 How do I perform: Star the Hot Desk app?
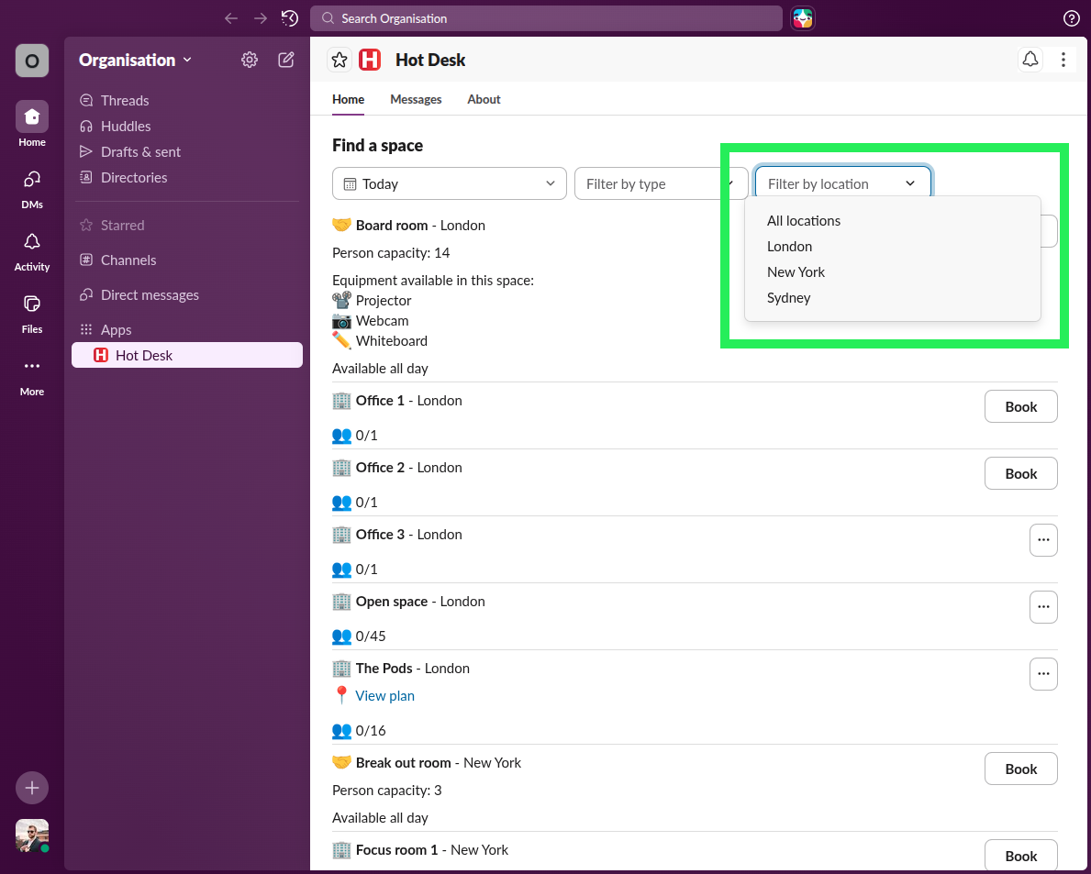click(340, 60)
